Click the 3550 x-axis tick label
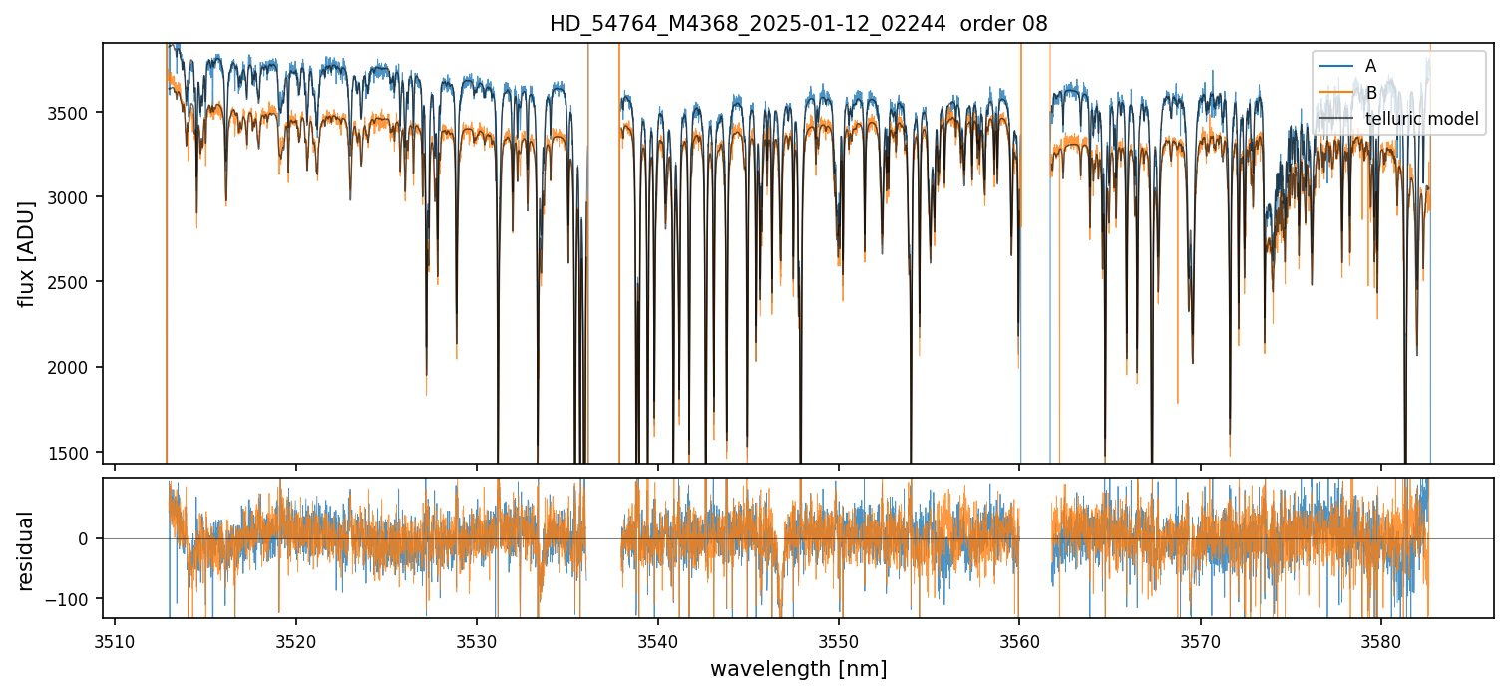Screen dimensions: 1509x694 tap(839, 639)
